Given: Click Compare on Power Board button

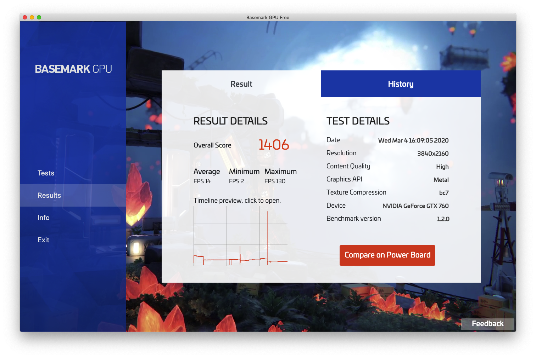Looking at the screenshot, I should point(387,255).
